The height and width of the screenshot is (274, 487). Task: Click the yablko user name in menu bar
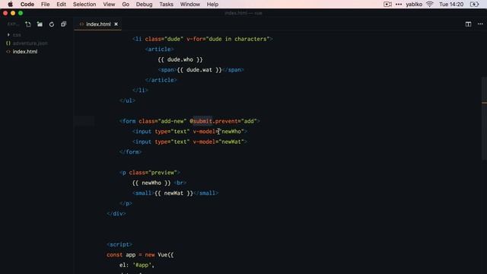point(414,5)
